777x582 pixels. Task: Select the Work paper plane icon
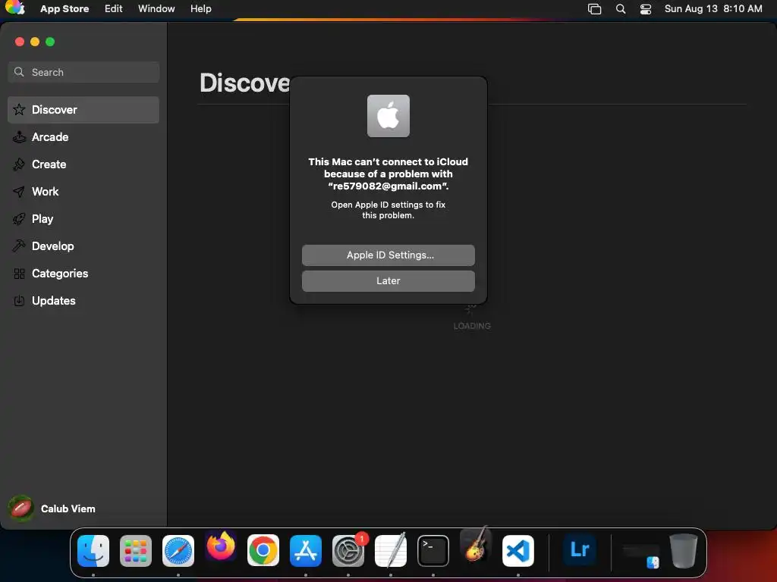click(x=19, y=192)
